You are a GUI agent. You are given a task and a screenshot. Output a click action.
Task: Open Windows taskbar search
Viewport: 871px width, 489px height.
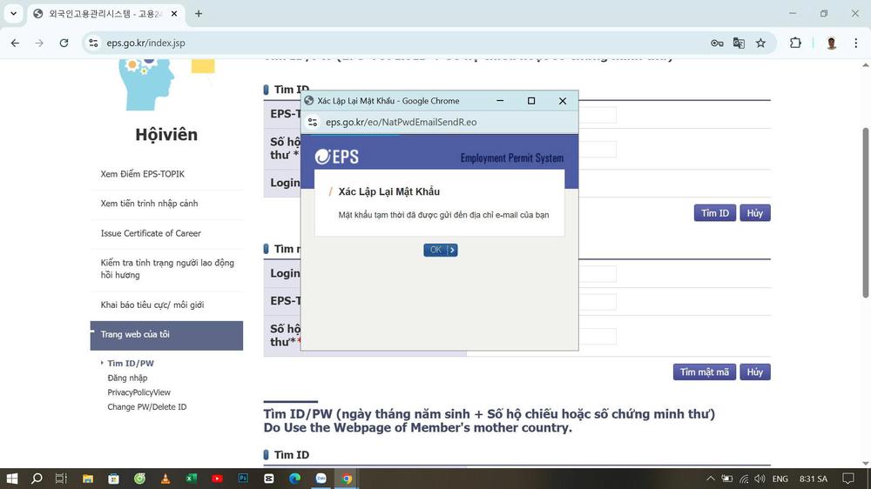pos(37,479)
